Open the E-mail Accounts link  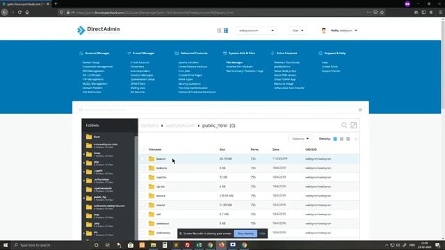pos(140,62)
